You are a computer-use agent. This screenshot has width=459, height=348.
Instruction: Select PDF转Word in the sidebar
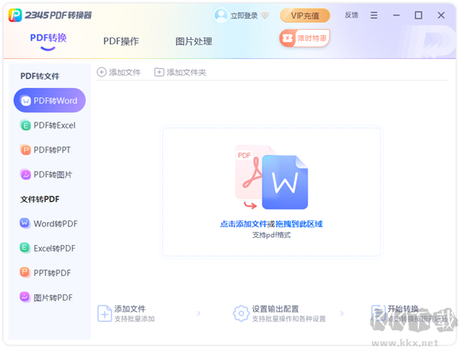(50, 100)
